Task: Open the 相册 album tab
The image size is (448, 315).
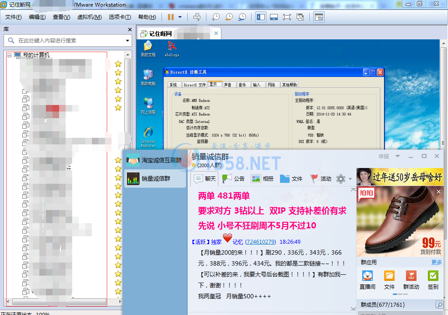Action: coord(262,178)
